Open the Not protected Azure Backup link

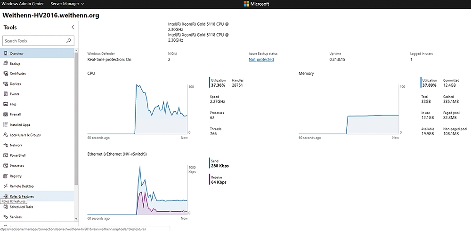point(261,60)
